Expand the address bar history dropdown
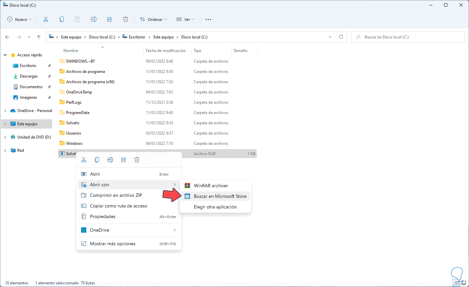Viewport: 469px width, 287px height. point(330,37)
